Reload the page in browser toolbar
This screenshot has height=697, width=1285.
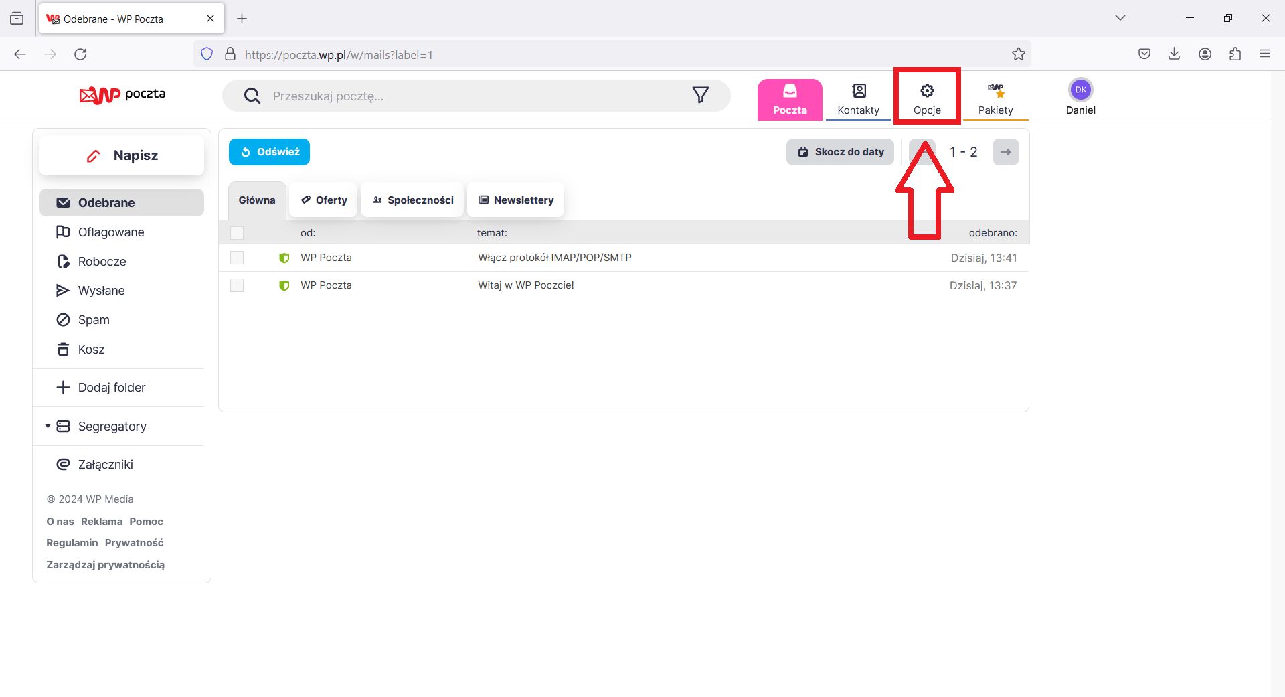(80, 54)
